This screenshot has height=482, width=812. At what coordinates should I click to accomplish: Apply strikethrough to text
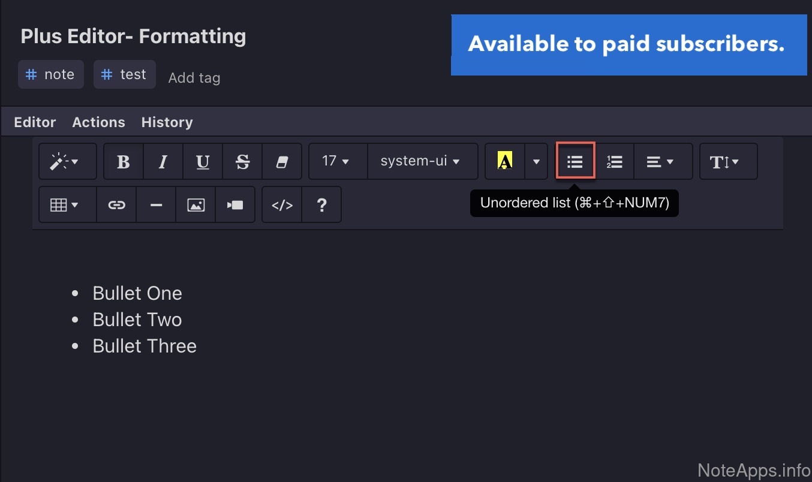pos(242,161)
